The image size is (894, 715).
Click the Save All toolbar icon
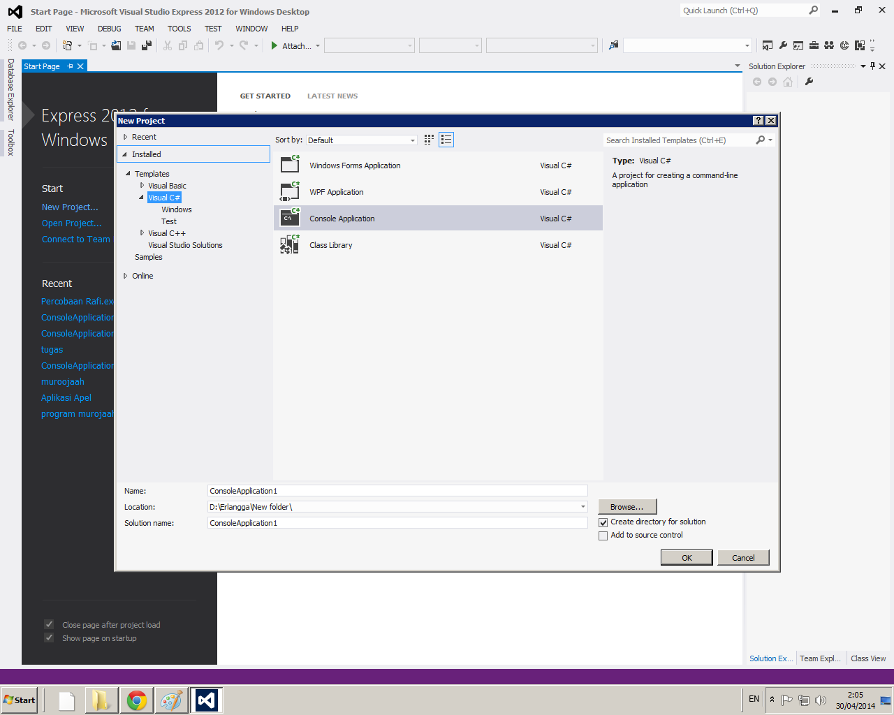click(147, 45)
